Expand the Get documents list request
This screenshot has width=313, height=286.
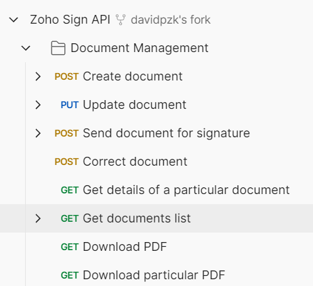pos(38,218)
